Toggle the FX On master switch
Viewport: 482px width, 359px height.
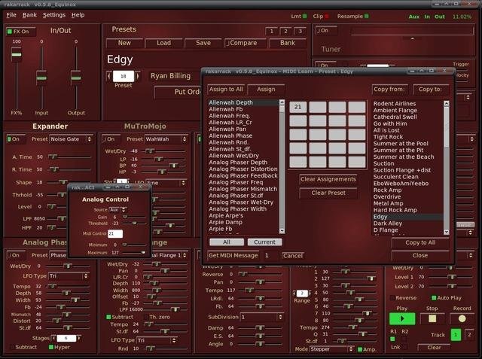click(20, 32)
